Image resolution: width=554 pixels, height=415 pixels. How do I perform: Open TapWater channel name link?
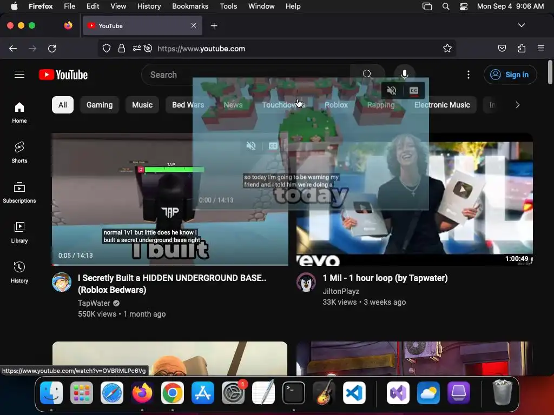(x=94, y=303)
